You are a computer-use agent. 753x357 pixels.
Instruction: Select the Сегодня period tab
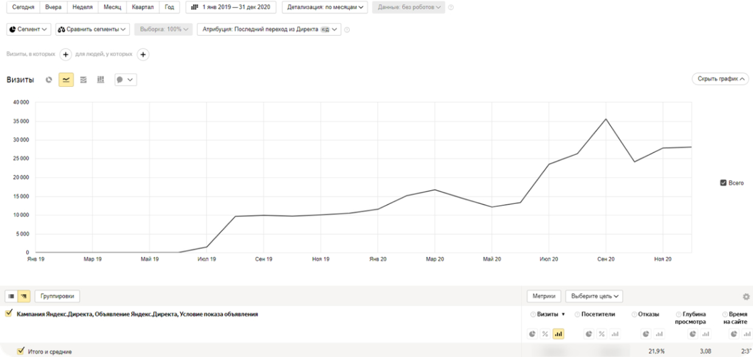[x=24, y=7]
